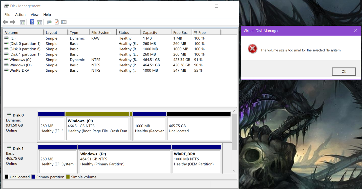Image resolution: width=362 pixels, height=189 pixels.
Task: Select Windows (C:) partition block in Disk 0
Action: tap(97, 126)
